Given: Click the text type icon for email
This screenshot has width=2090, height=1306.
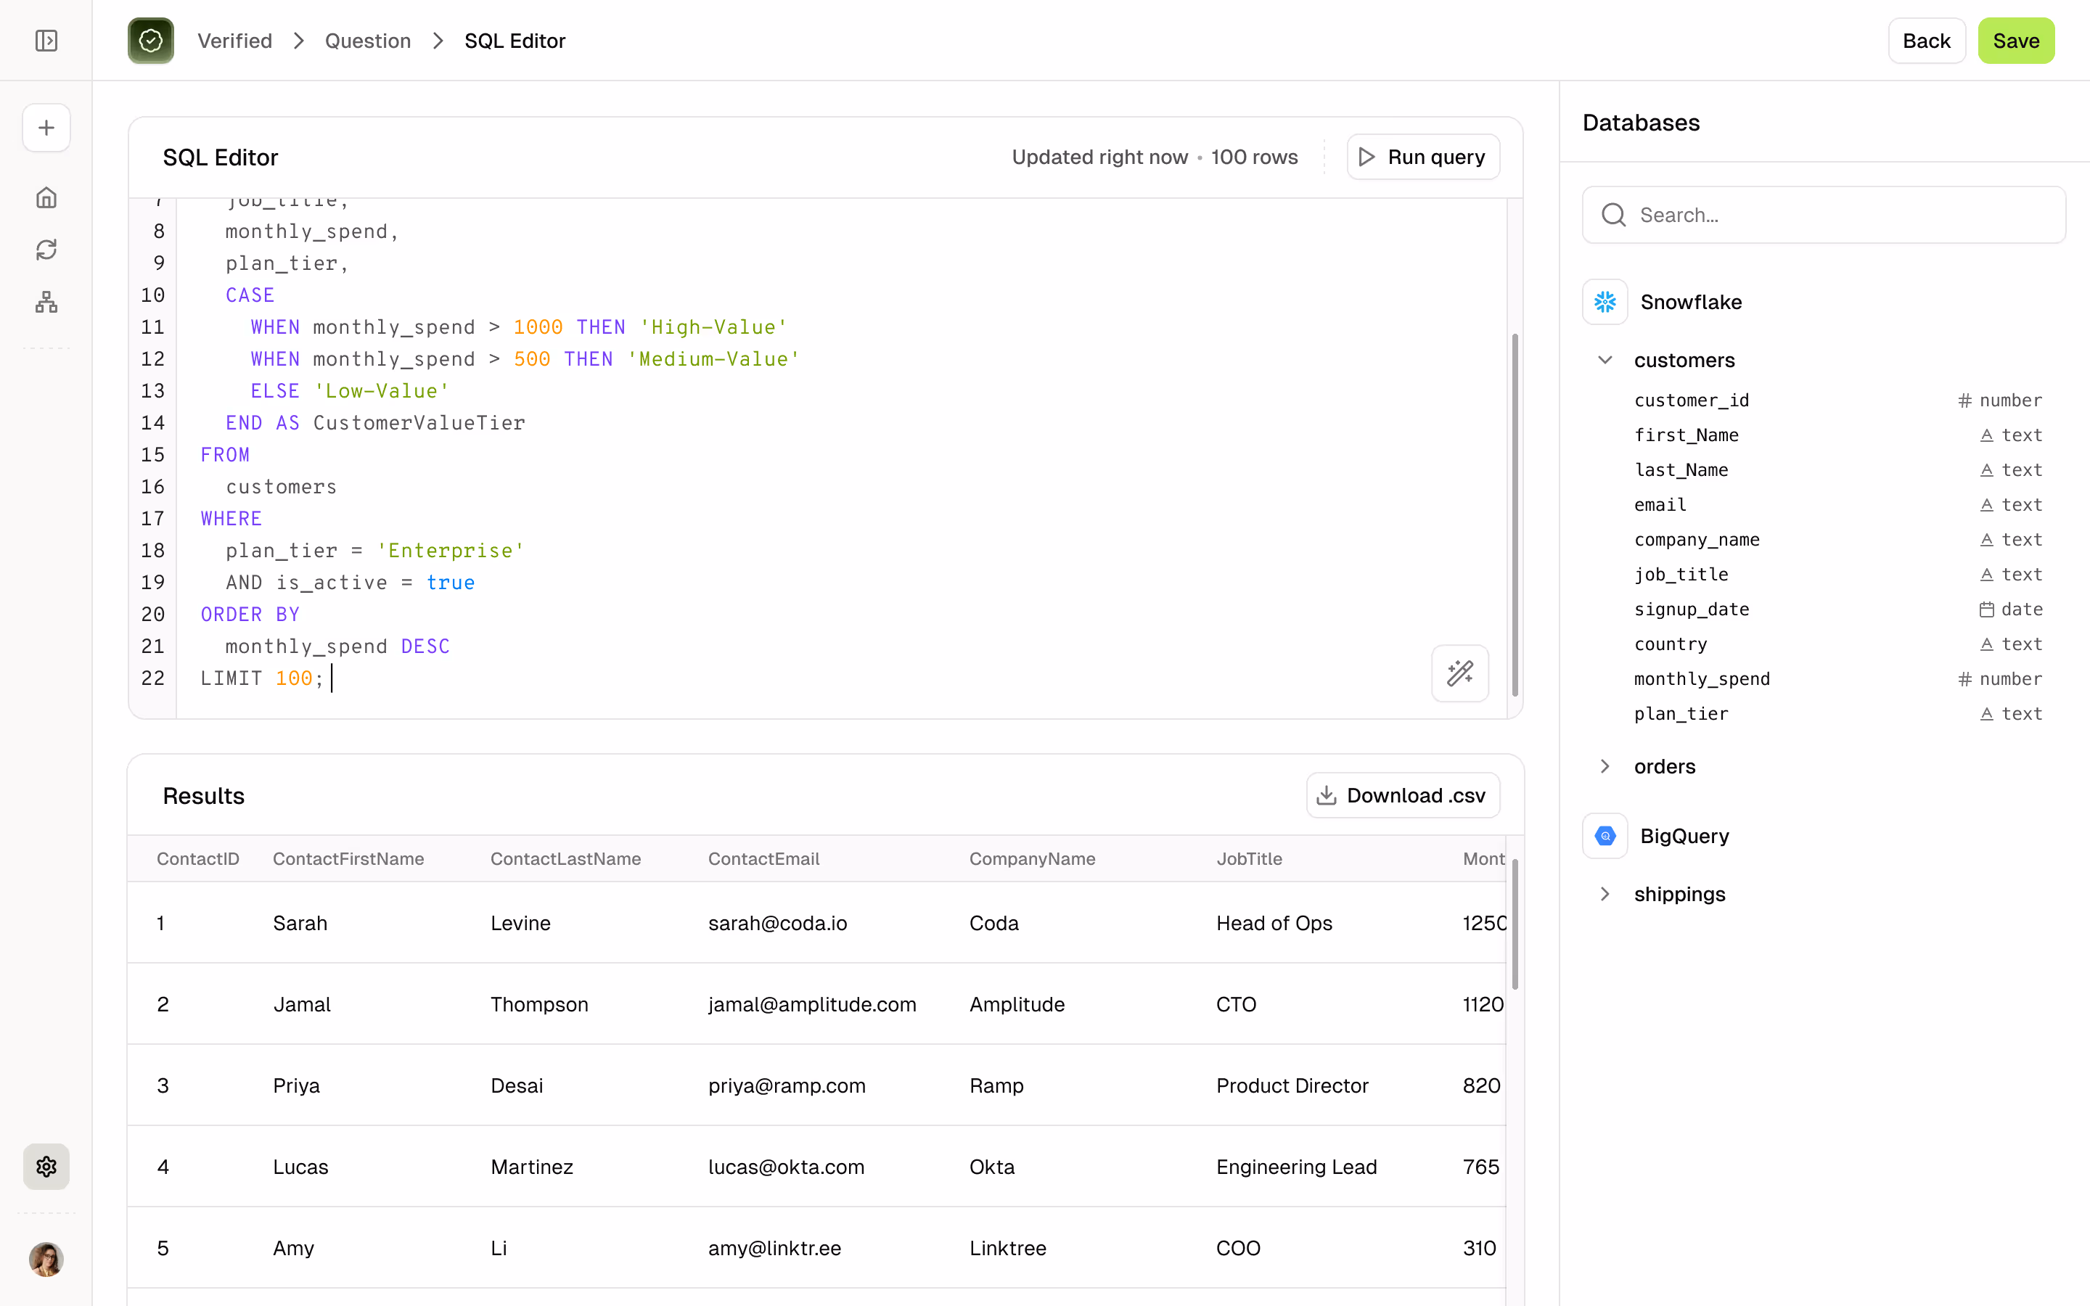Looking at the screenshot, I should tap(1986, 505).
